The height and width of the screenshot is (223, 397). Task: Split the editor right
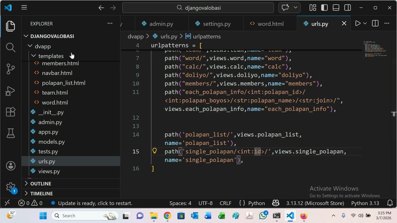[x=375, y=24]
